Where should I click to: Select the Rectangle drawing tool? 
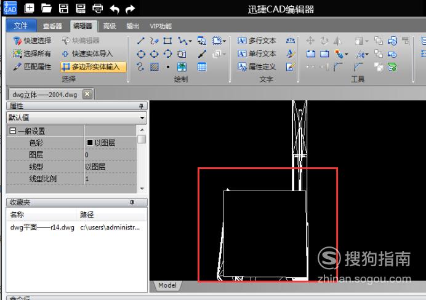[167, 41]
